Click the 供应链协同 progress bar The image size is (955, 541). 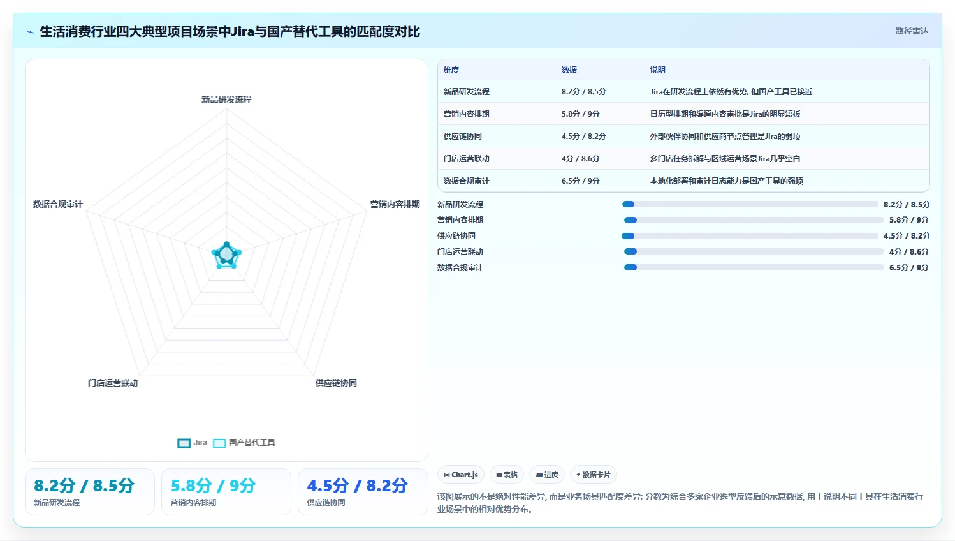(750, 236)
